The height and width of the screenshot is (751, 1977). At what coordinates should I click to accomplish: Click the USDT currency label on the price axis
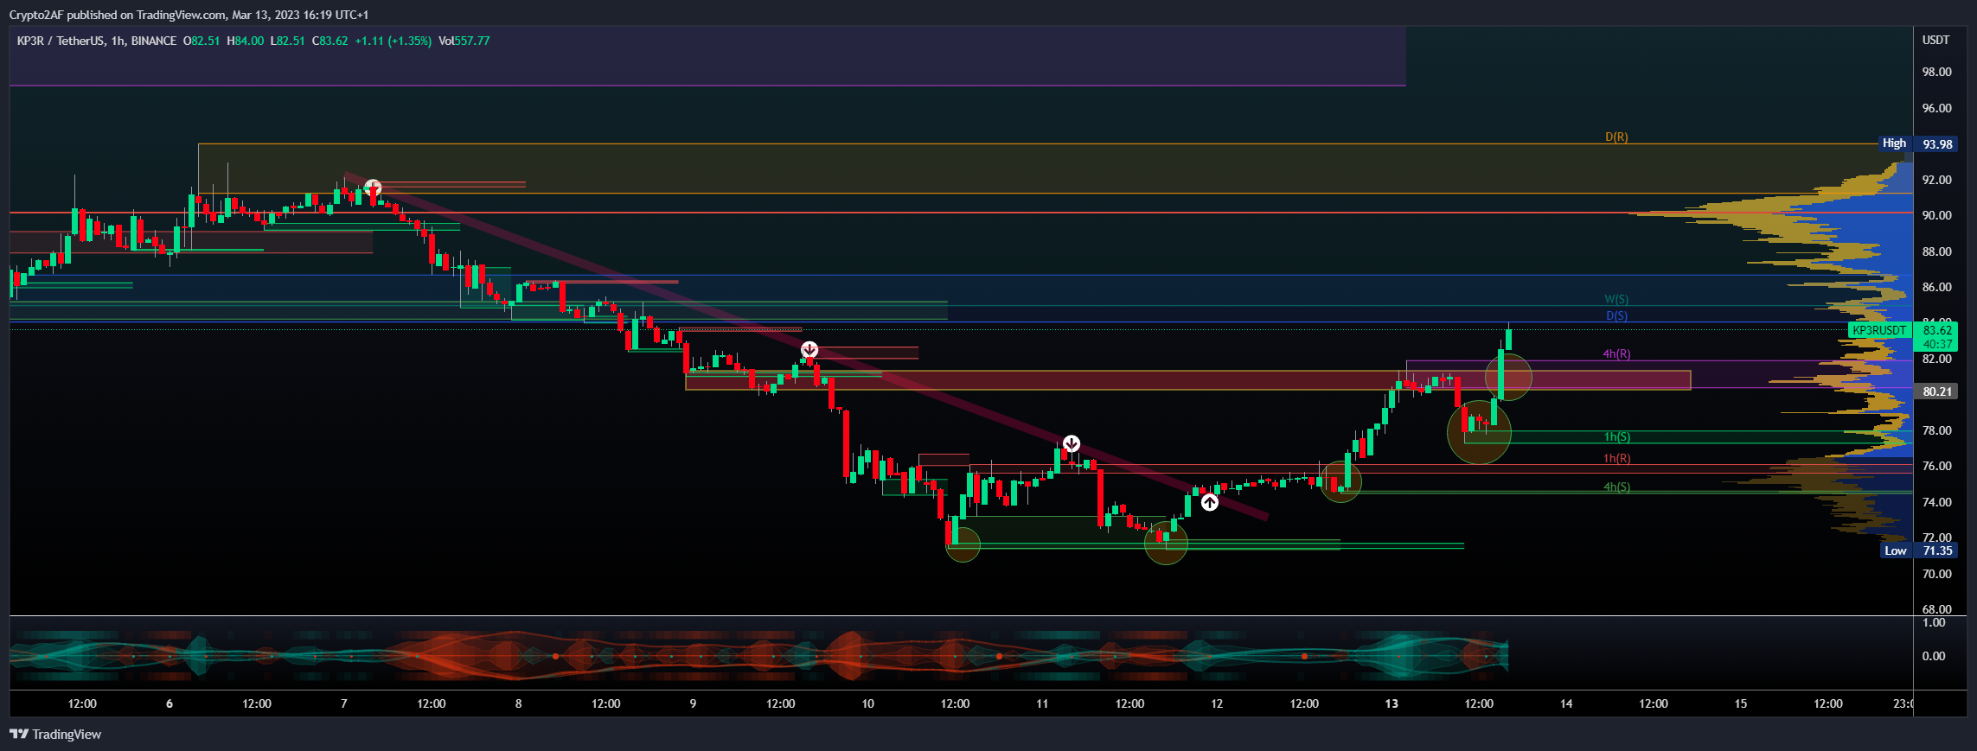pos(1935,40)
